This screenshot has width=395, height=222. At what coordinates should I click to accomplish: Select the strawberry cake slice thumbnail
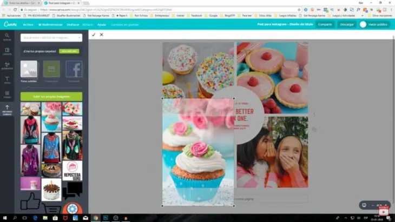[73, 123]
